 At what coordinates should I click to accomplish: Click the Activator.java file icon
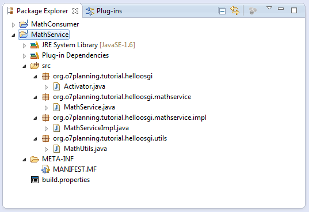[x=57, y=86]
